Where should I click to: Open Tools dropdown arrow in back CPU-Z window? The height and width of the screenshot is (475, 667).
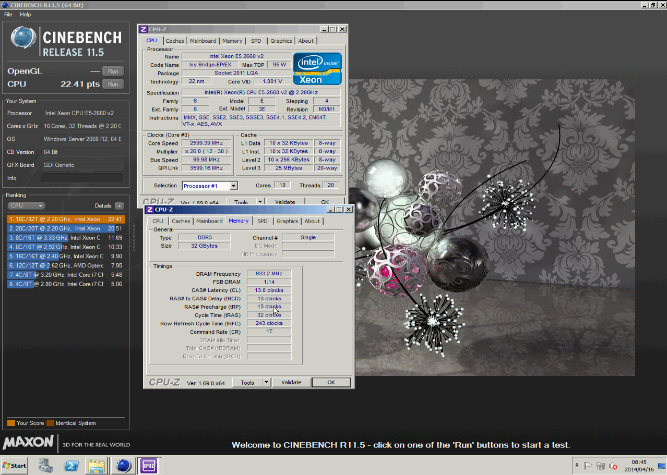(x=260, y=202)
